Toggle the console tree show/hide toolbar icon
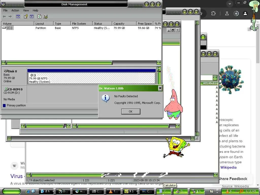 (18, 17)
